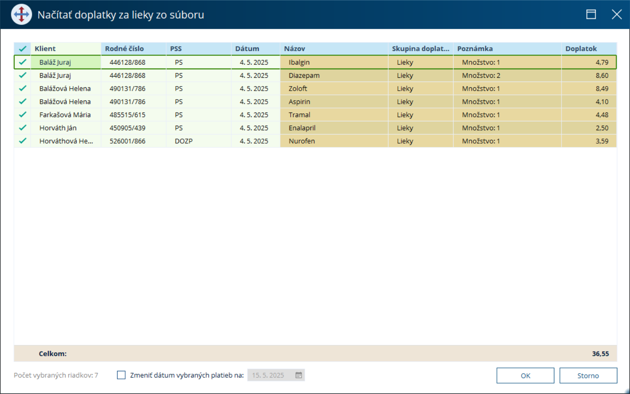Select the Farkašová Mária Tramal row
Viewport: 630px width, 394px height.
point(315,115)
